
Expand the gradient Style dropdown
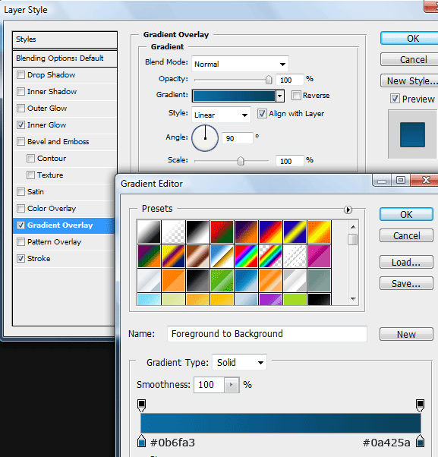[x=221, y=115]
